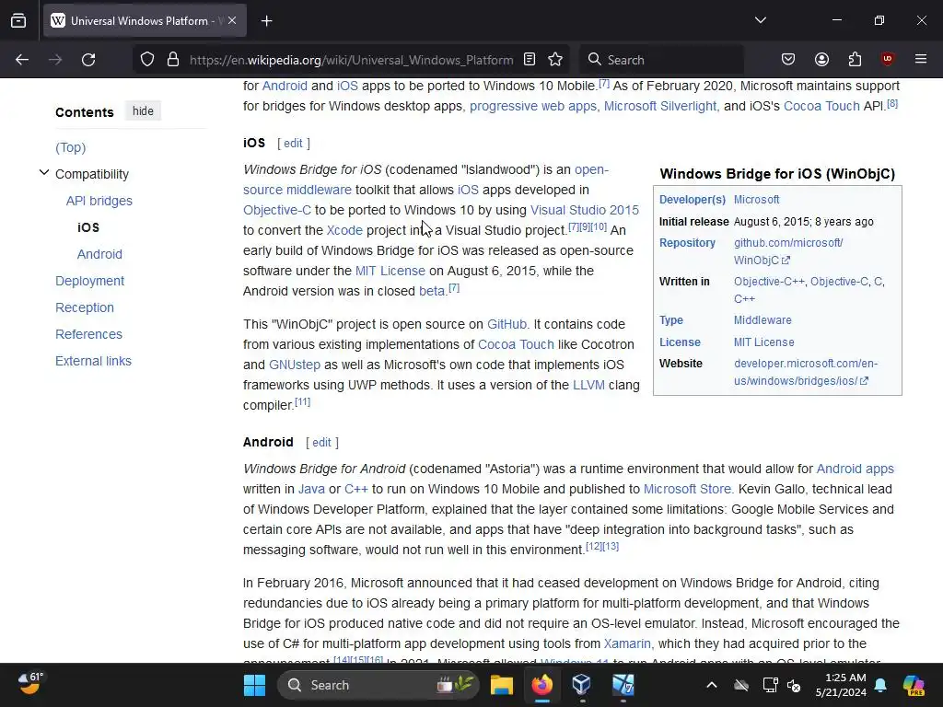Edit the Android section
Image resolution: width=943 pixels, height=707 pixels.
(321, 443)
